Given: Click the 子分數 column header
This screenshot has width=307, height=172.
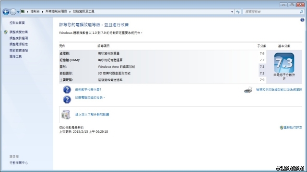Looking at the screenshot, I should (261, 46).
